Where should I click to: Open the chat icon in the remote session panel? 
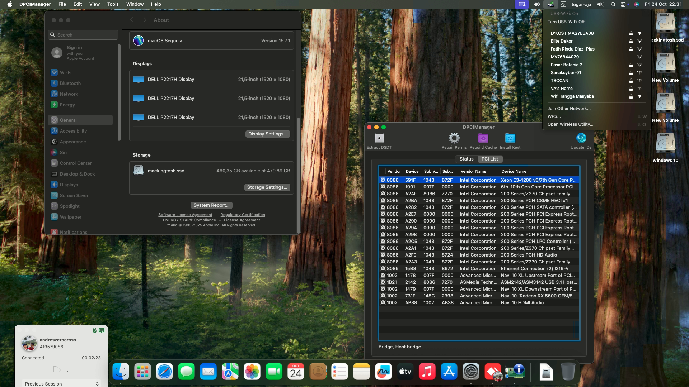pyautogui.click(x=66, y=369)
